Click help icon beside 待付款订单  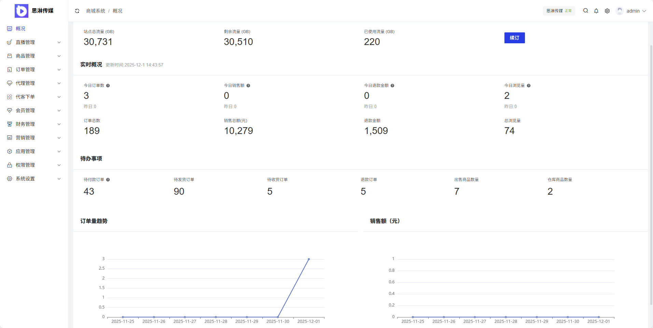(108, 180)
